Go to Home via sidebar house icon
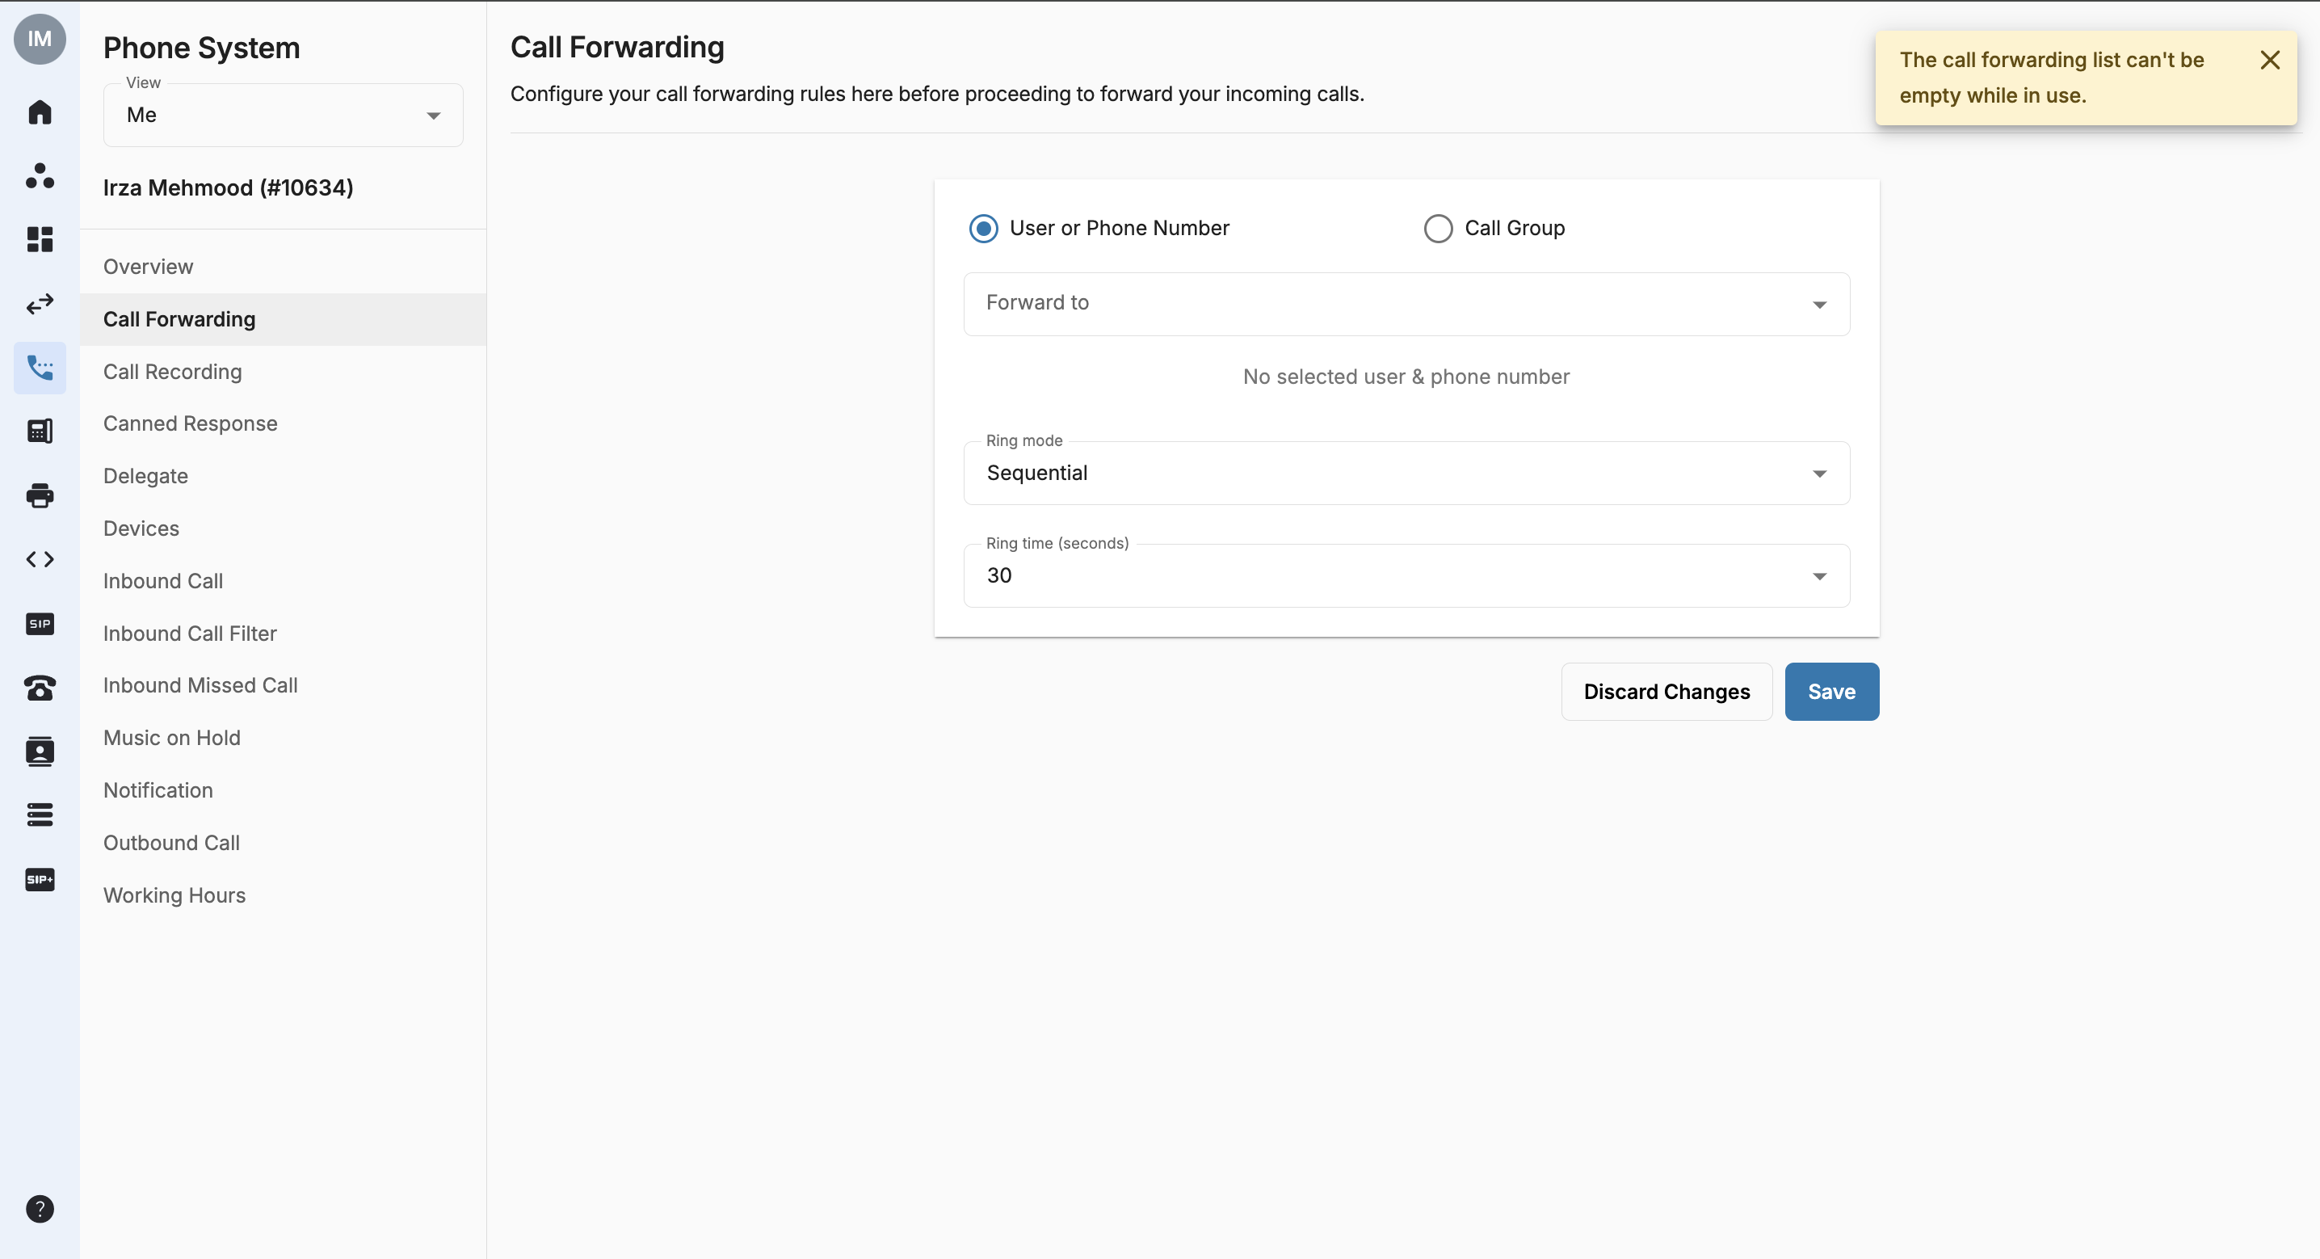 coord(40,112)
